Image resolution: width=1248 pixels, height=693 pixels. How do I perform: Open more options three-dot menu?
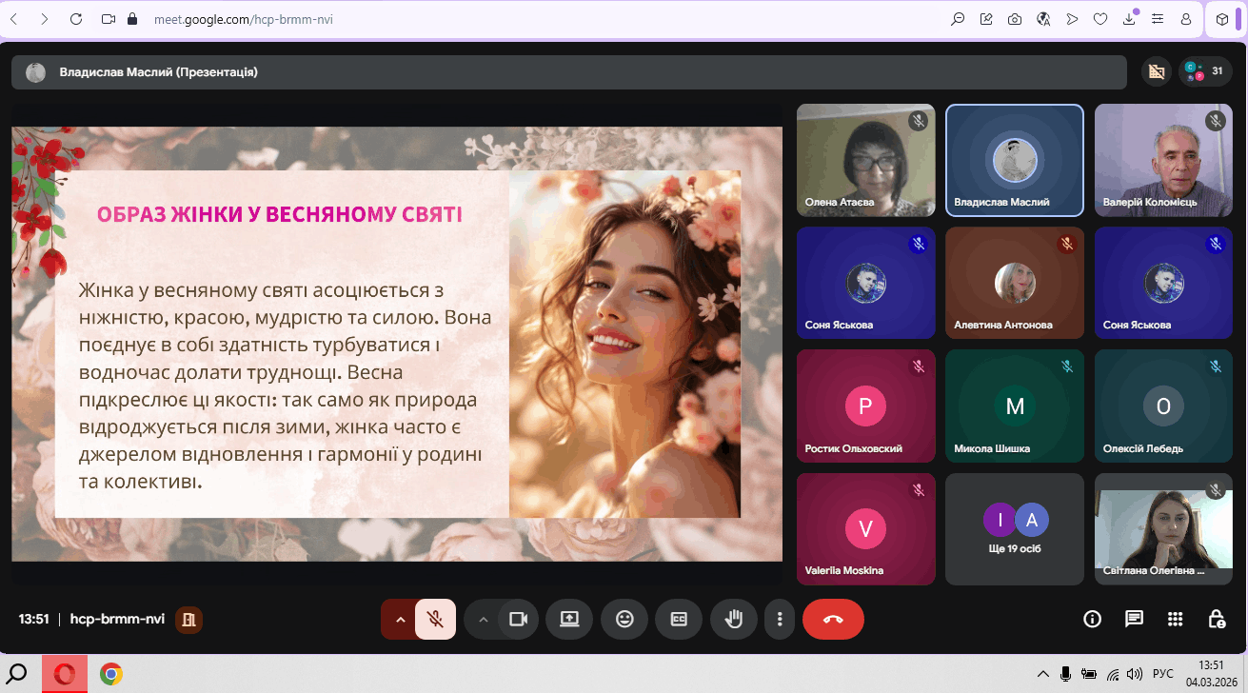point(780,619)
